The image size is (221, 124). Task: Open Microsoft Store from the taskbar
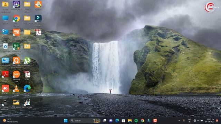[124, 121]
